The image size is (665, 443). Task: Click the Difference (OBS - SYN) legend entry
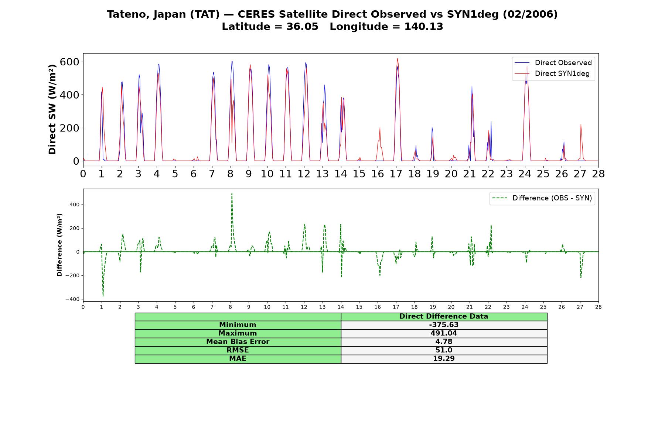(x=542, y=198)
